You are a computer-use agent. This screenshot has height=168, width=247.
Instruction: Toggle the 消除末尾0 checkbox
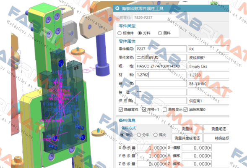186,110
